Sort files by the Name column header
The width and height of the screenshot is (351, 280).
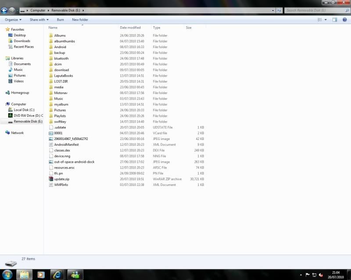click(x=53, y=28)
